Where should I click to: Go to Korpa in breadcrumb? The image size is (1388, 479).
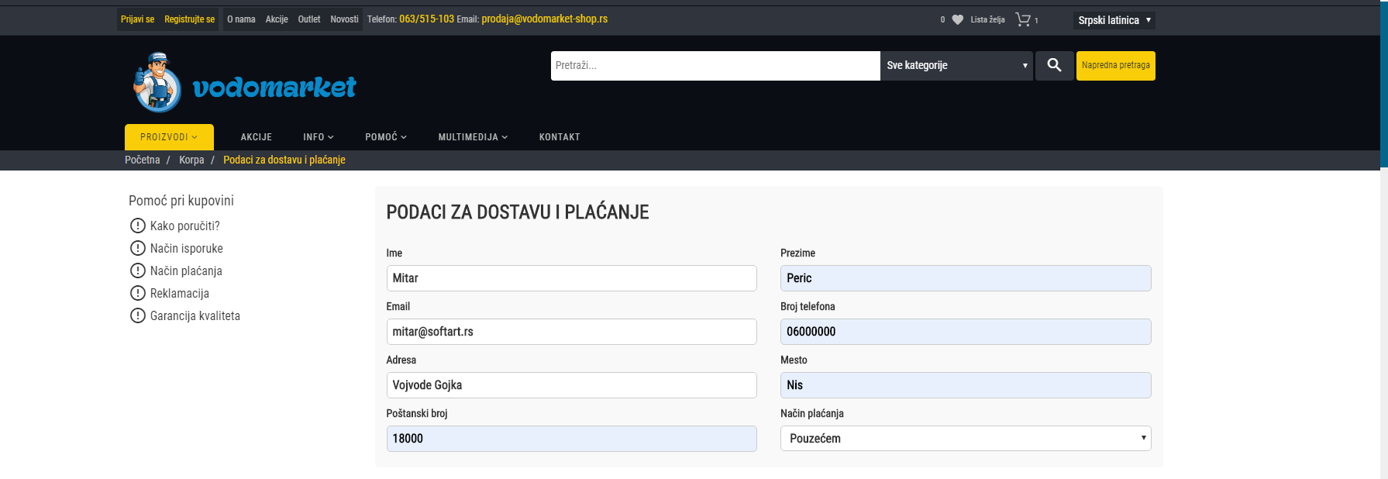click(191, 160)
